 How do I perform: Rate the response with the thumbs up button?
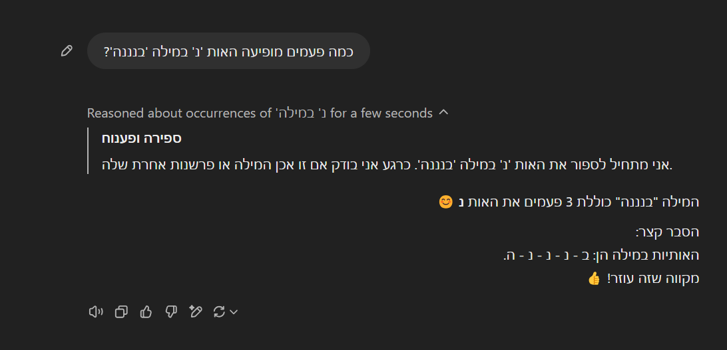click(146, 311)
